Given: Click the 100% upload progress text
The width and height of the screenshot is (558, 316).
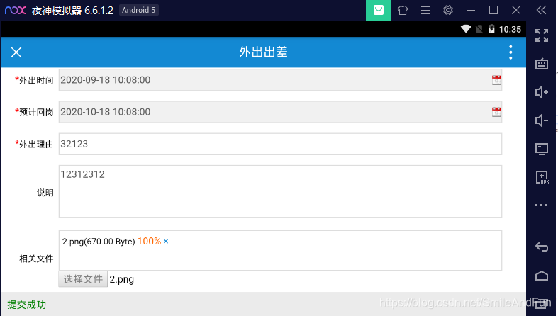Looking at the screenshot, I should (149, 241).
